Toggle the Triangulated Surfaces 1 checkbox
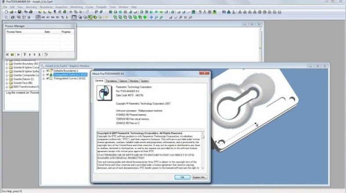The height and width of the screenshot is (193, 346). [47, 75]
